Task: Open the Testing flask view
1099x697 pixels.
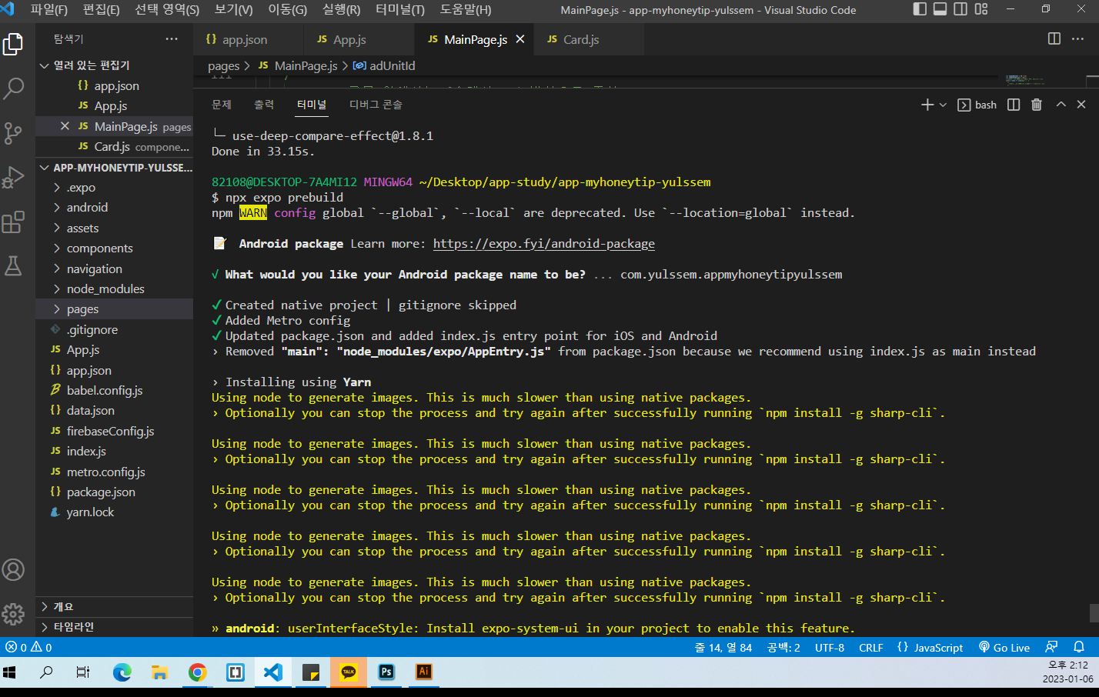Action: coord(14,266)
